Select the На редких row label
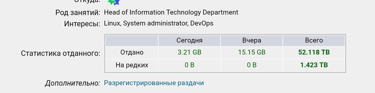375x93 pixels. pos(132,65)
